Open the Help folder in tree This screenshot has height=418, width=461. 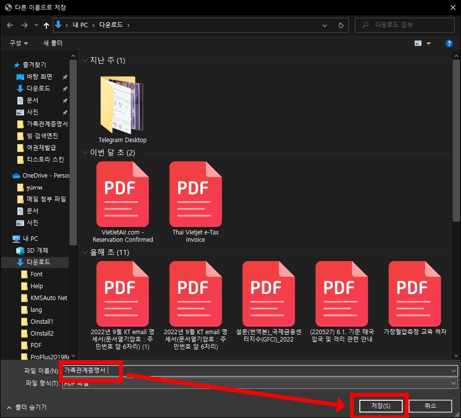click(37, 286)
